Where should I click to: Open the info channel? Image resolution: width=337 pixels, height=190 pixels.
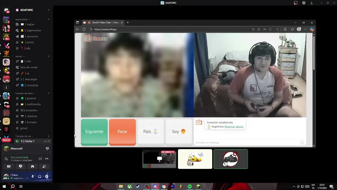33,61
